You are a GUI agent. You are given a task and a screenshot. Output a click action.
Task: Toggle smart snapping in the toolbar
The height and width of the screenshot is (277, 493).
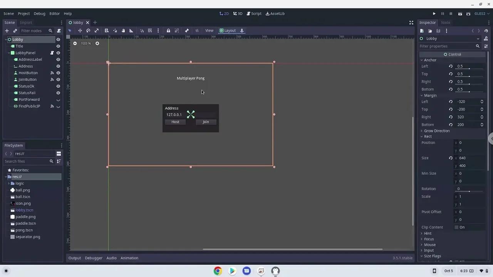pyautogui.click(x=142, y=30)
